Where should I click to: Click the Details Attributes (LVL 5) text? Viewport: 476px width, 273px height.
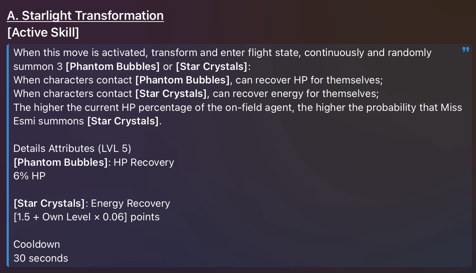72,149
